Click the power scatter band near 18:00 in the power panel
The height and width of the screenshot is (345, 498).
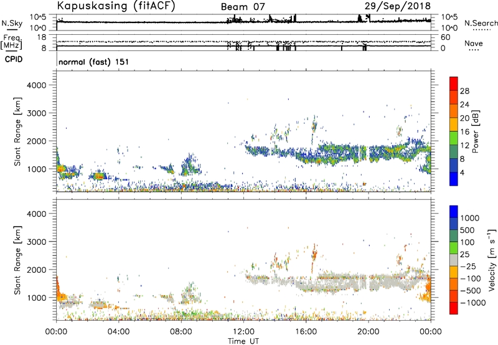pyautogui.click(x=337, y=154)
